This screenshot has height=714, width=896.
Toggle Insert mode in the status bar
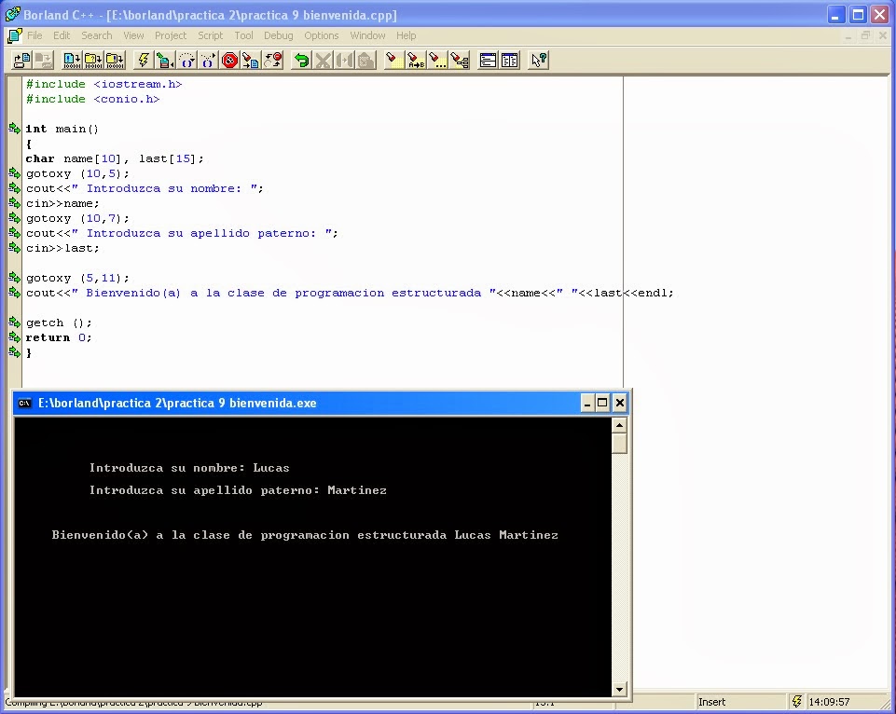[x=713, y=700]
